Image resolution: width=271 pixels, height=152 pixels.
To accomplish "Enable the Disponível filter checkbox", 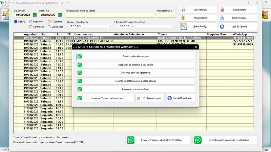I will (x=31, y=22).
